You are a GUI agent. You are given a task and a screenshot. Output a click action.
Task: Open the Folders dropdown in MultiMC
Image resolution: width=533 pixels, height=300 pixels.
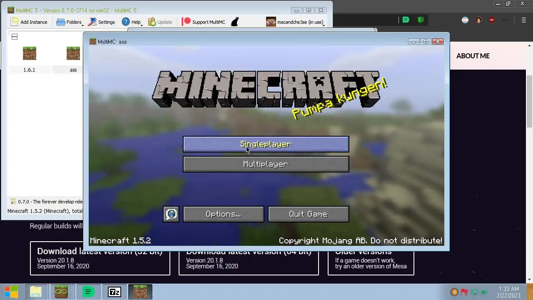click(x=70, y=22)
